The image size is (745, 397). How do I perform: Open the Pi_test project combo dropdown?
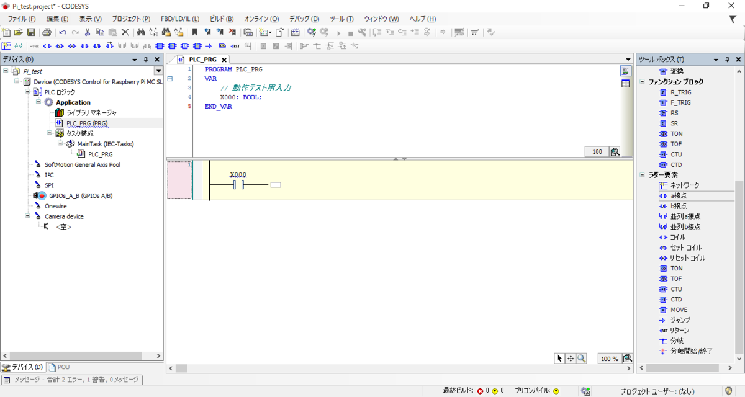tap(158, 71)
